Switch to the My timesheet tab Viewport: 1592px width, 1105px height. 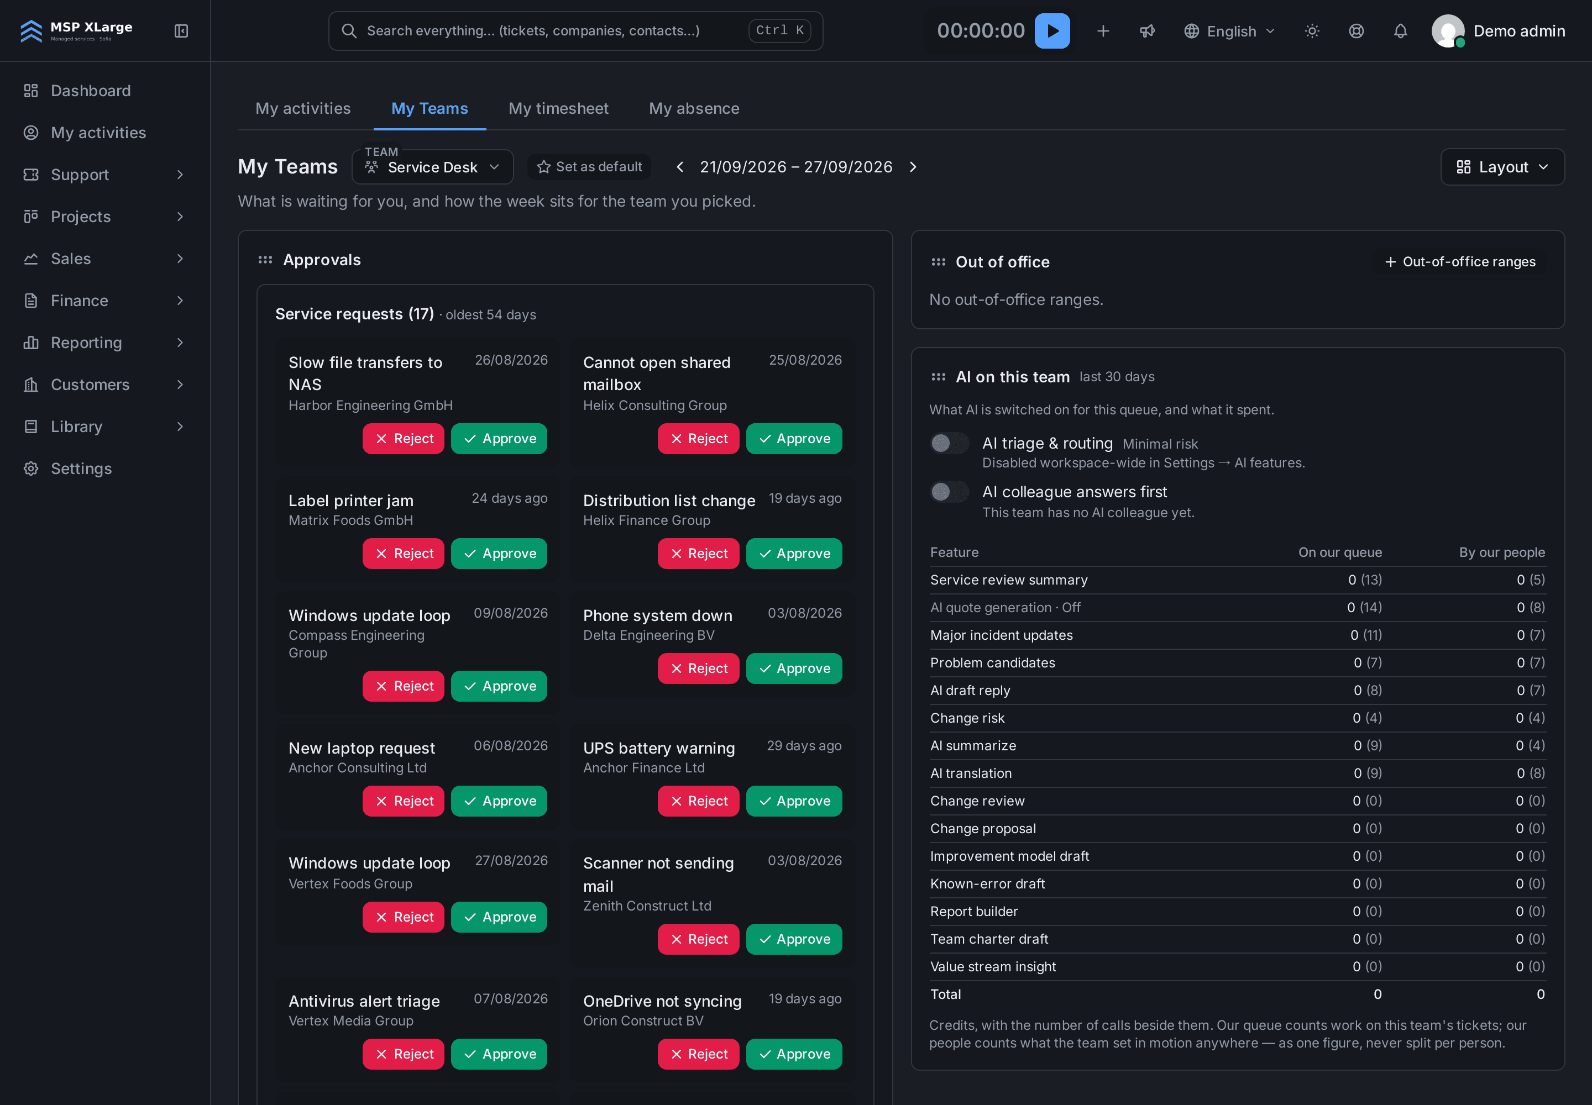[x=558, y=109]
